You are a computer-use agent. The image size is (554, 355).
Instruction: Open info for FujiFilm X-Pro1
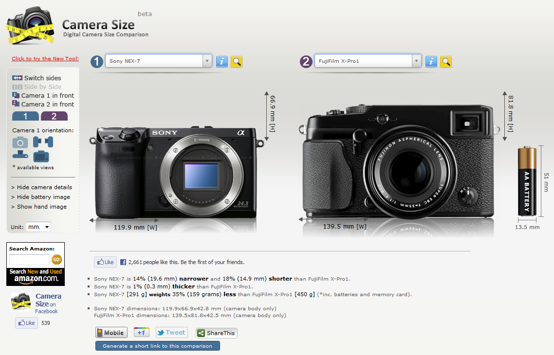point(431,61)
